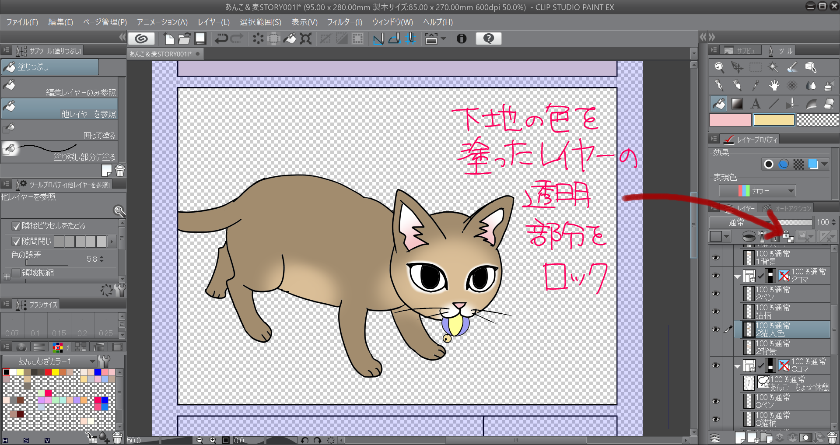Screen dimensions: 840x445
Task: Select 編集レイヤーのみ参照 sub tool
Action: [x=60, y=87]
